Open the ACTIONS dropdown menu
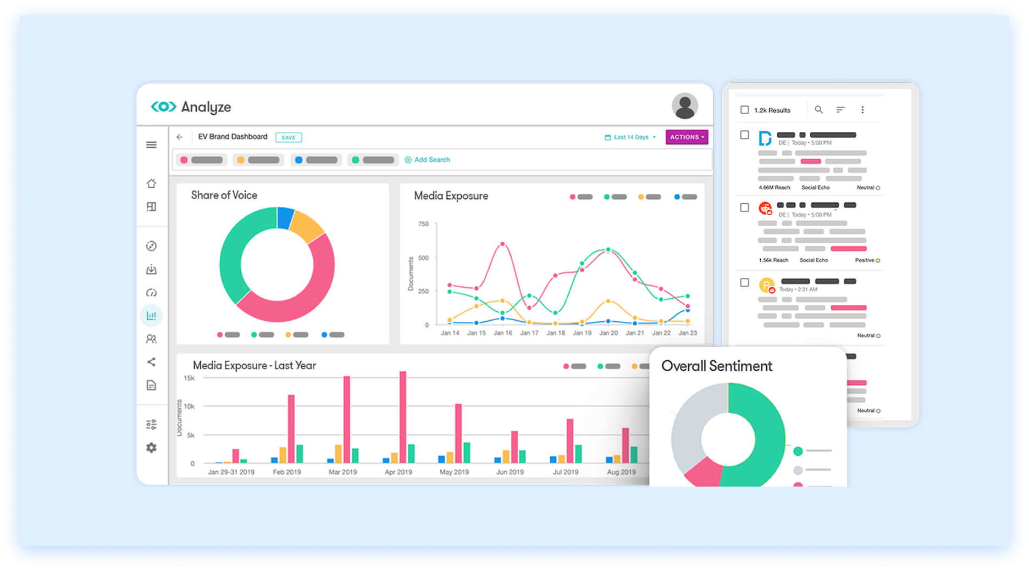The width and height of the screenshot is (1029, 570). pos(687,137)
